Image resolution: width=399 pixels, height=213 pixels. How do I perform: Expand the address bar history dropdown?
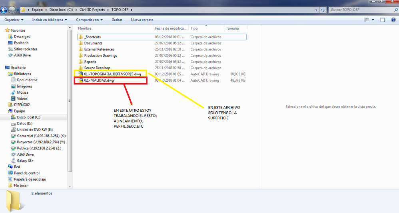(316, 10)
